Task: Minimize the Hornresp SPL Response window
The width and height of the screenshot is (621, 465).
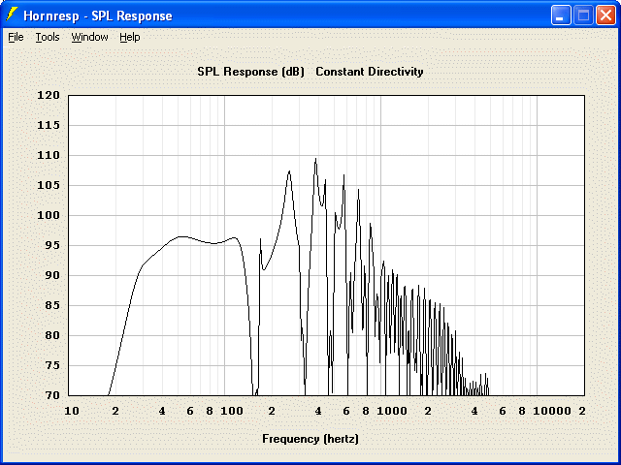Action: point(561,15)
